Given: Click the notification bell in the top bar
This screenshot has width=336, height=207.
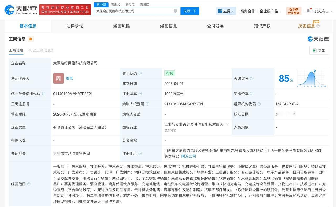Looking at the screenshot, I should click(x=308, y=11).
